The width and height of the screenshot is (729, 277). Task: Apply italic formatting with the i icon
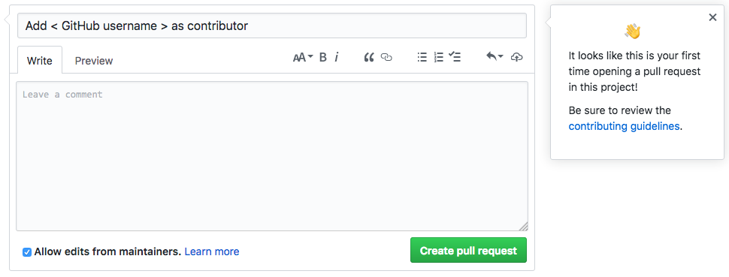tap(337, 57)
